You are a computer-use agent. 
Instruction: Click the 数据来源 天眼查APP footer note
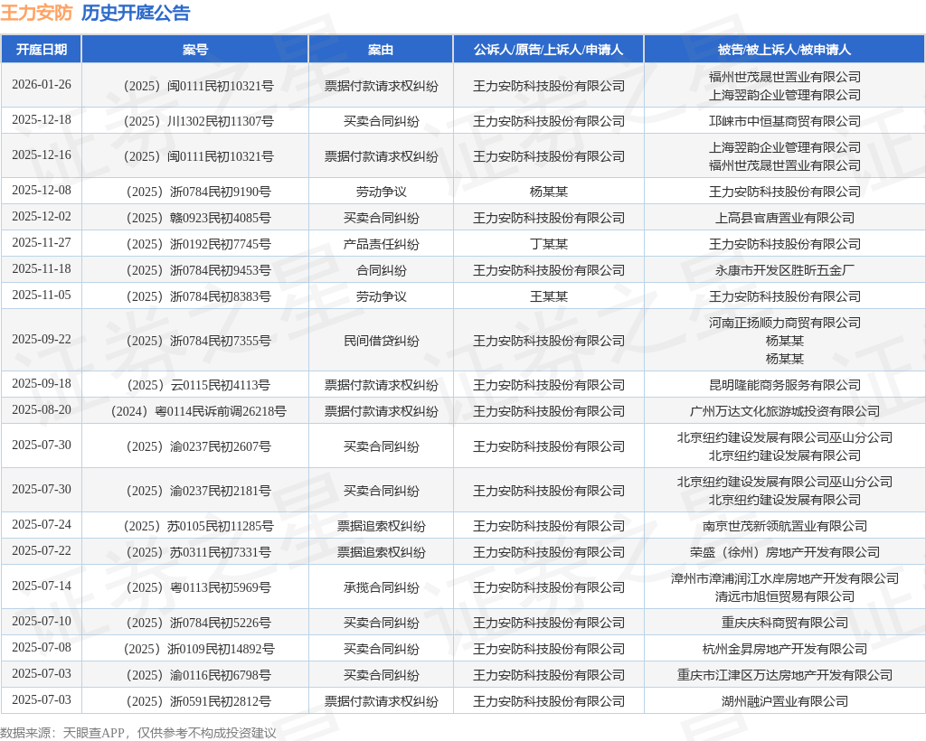tap(138, 733)
